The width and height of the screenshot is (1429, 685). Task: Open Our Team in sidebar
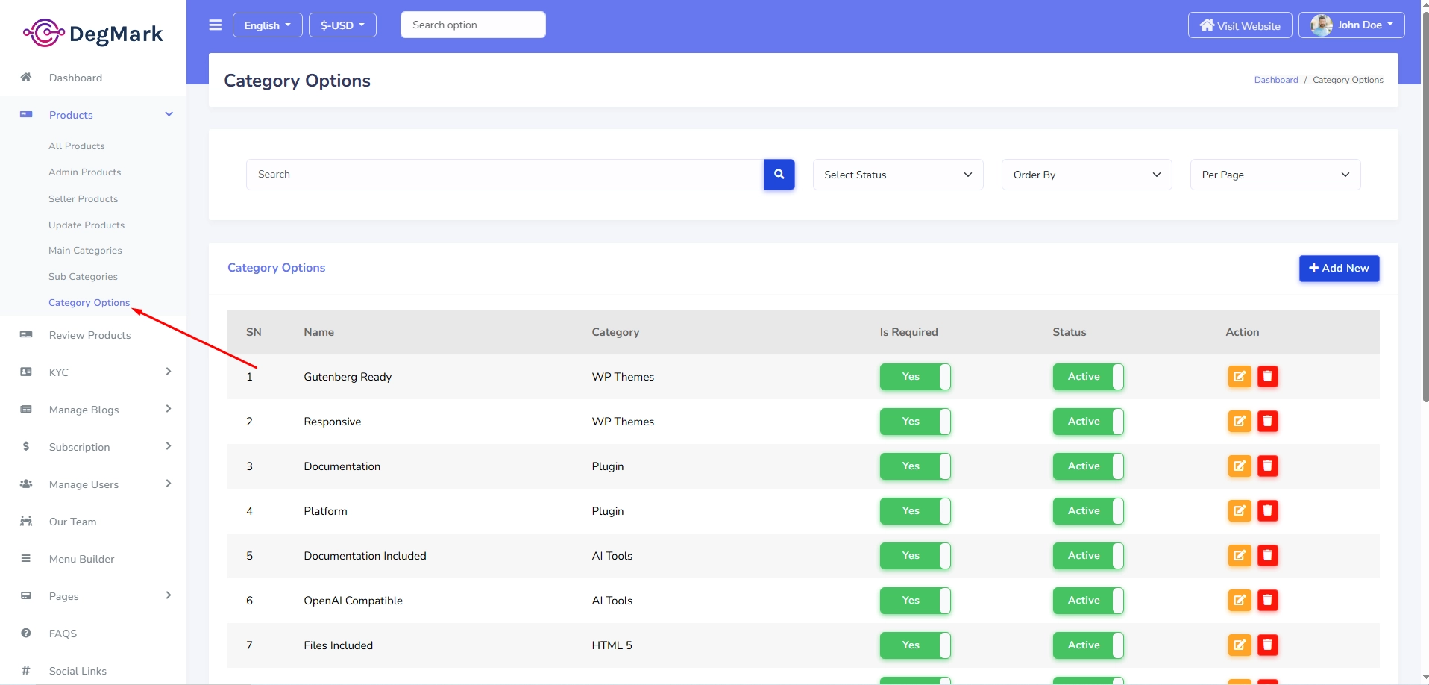click(x=73, y=522)
